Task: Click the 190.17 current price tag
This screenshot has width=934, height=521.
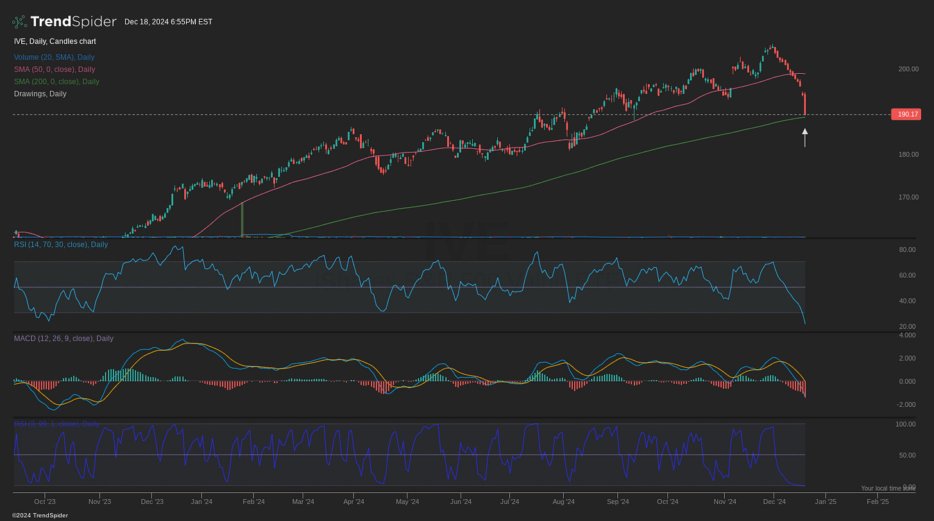Action: tap(906, 114)
